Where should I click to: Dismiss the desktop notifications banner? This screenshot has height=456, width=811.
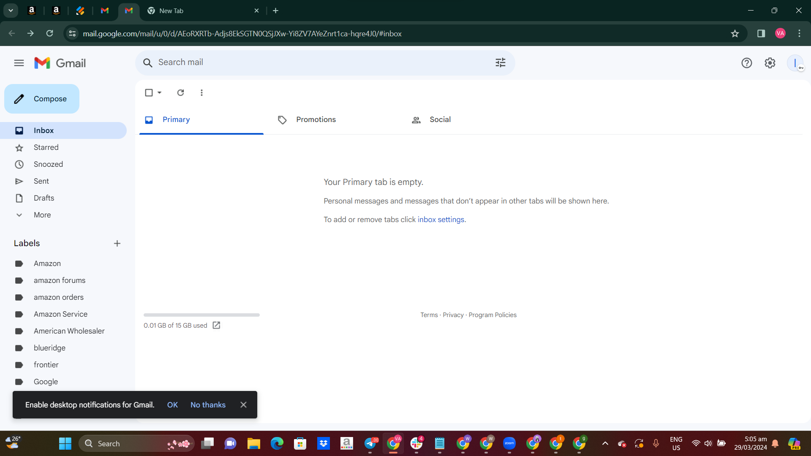click(x=243, y=404)
